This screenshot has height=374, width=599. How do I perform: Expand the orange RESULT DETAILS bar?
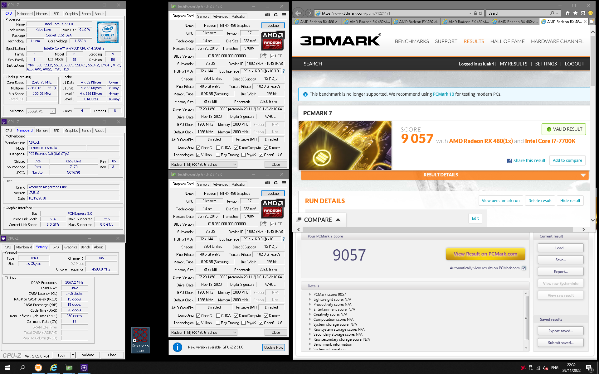point(445,175)
